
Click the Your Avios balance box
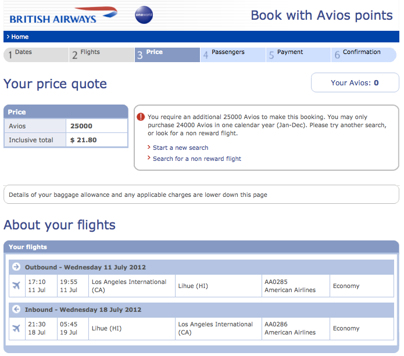pyautogui.click(x=355, y=82)
